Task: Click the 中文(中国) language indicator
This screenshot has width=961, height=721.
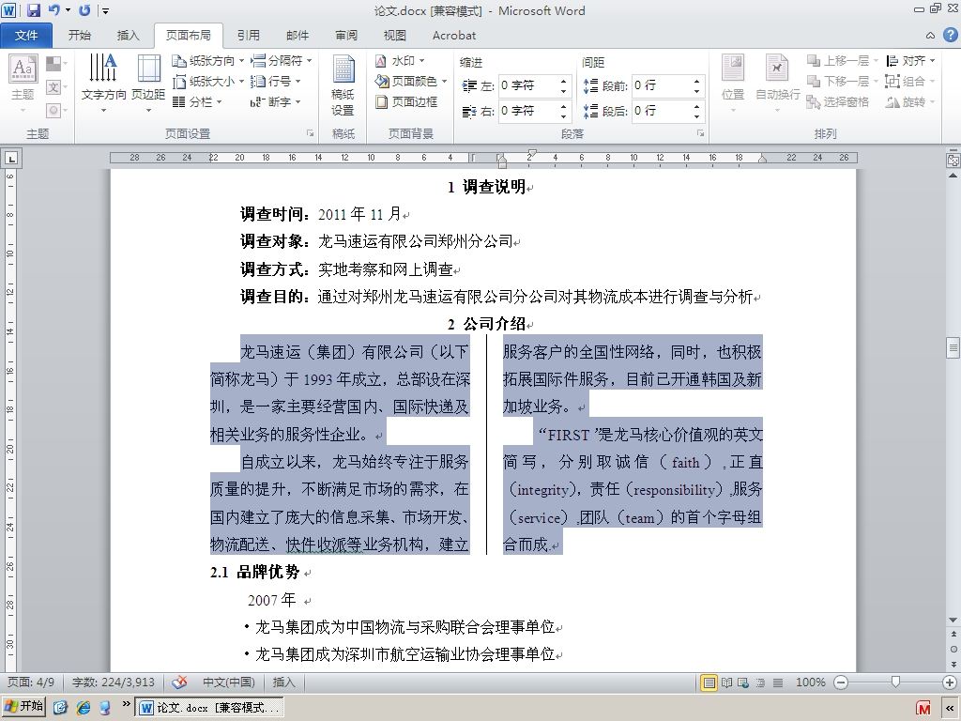Action: tap(229, 682)
